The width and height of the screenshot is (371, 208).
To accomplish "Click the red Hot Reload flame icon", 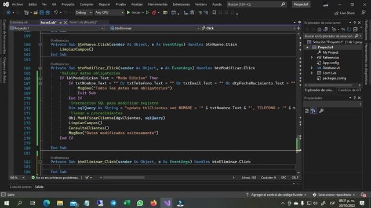I will coord(154,13).
